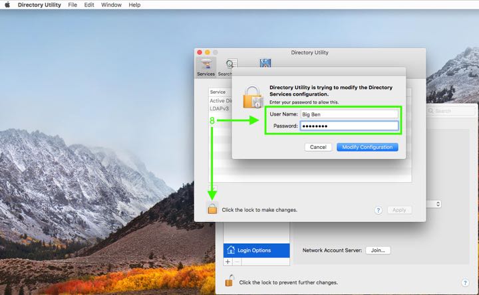Screen dimensions: 479x295
Task: Open the File menu
Action: [73, 5]
